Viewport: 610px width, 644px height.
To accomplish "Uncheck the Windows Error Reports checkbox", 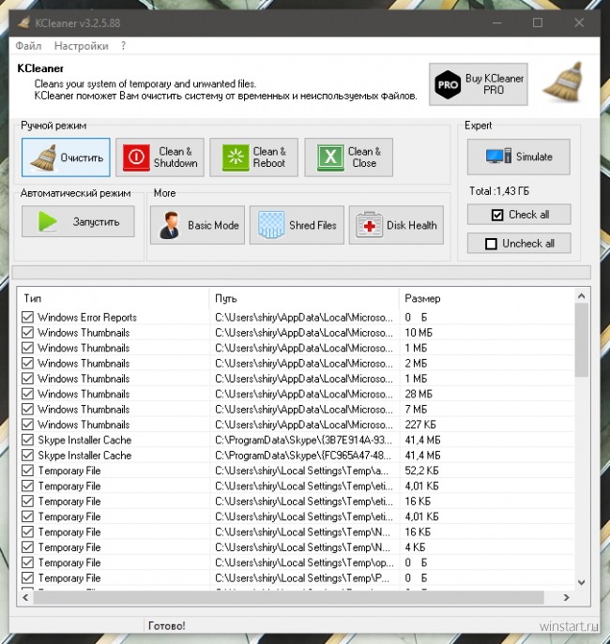I will click(x=27, y=317).
